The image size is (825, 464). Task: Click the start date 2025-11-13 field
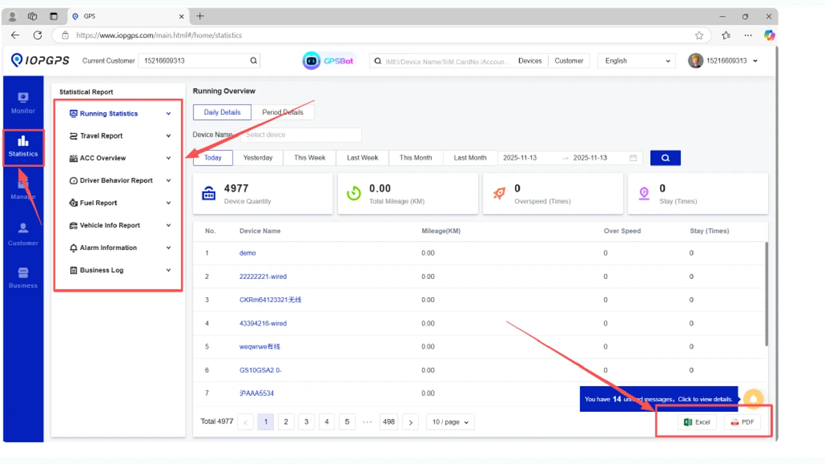click(x=520, y=158)
